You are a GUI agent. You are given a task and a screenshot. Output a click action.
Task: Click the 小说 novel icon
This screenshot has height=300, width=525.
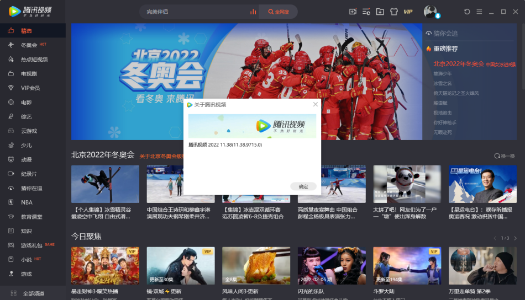click(x=11, y=260)
